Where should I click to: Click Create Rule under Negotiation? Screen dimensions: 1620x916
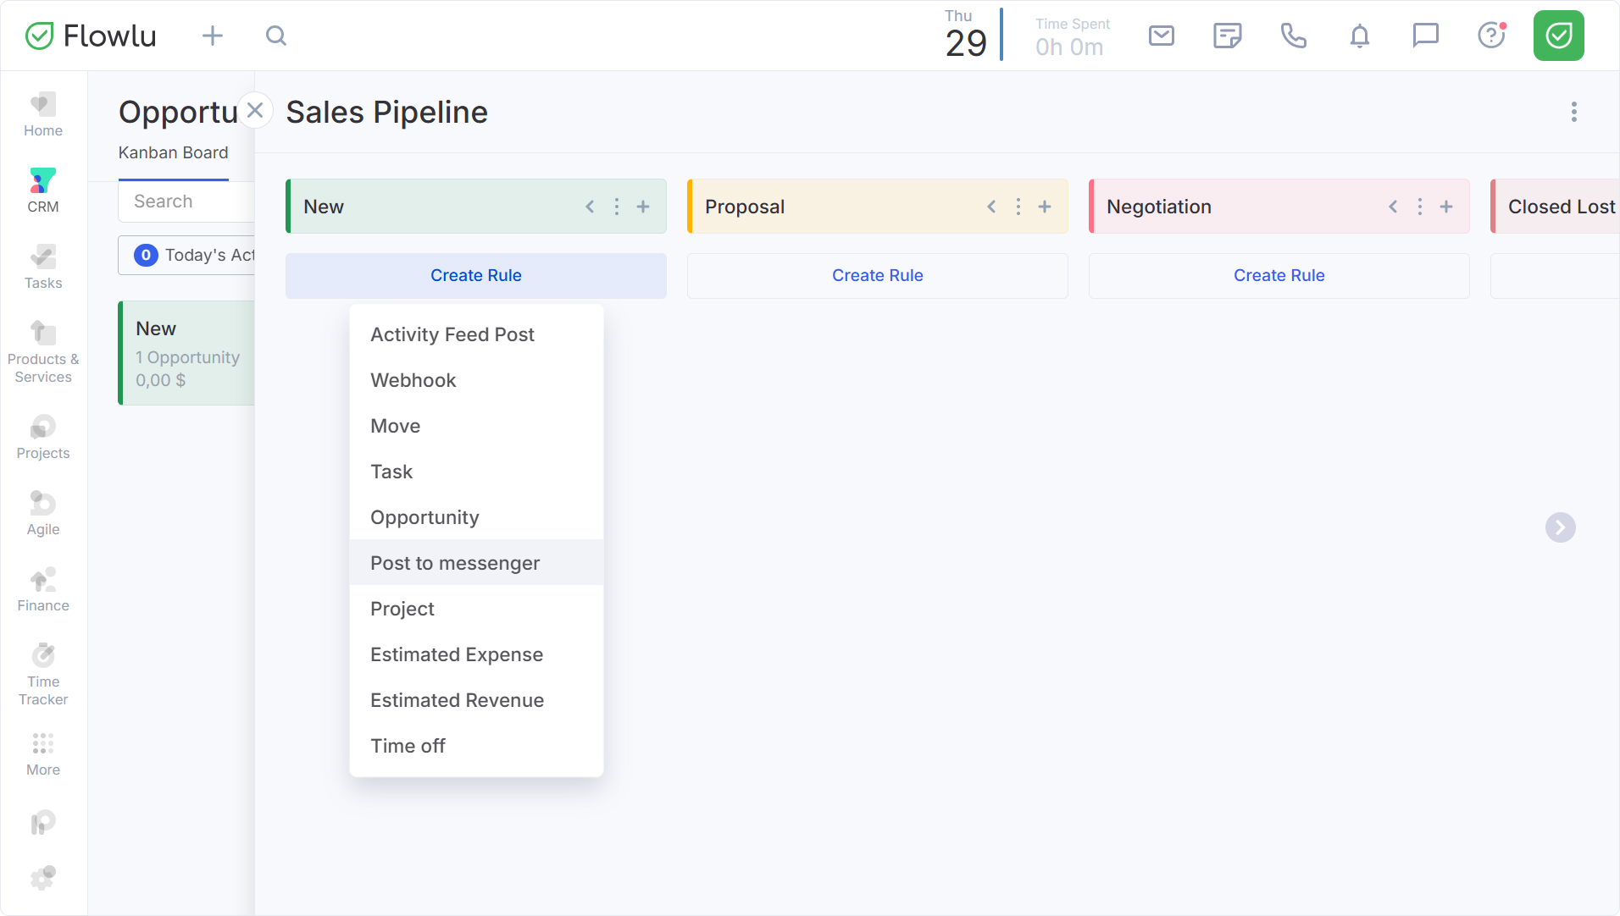(1279, 275)
